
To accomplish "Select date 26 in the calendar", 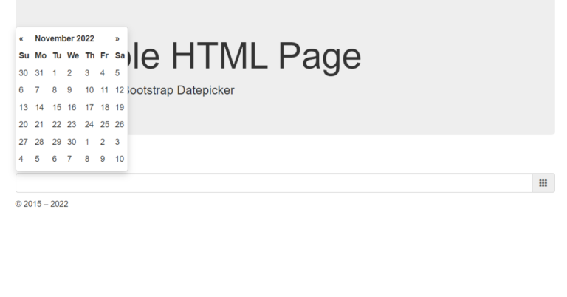I will (119, 124).
